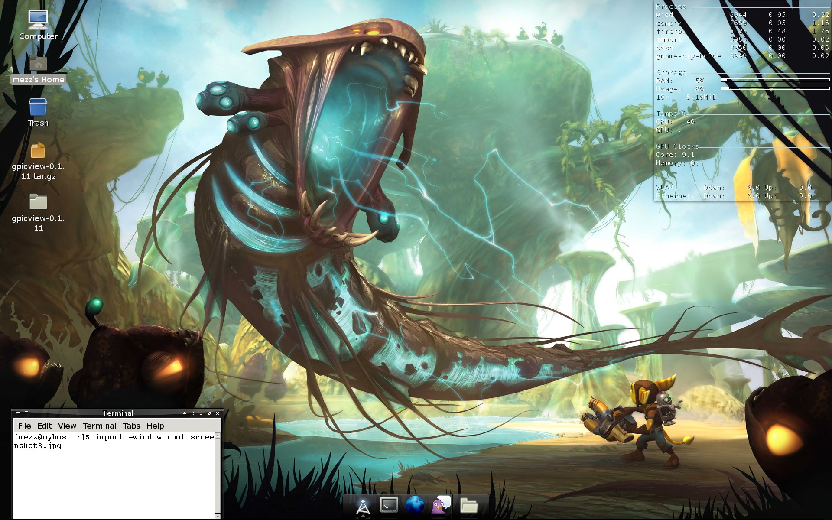This screenshot has height=520, width=832.
Task: Close the Terminal window
Action: (218, 413)
